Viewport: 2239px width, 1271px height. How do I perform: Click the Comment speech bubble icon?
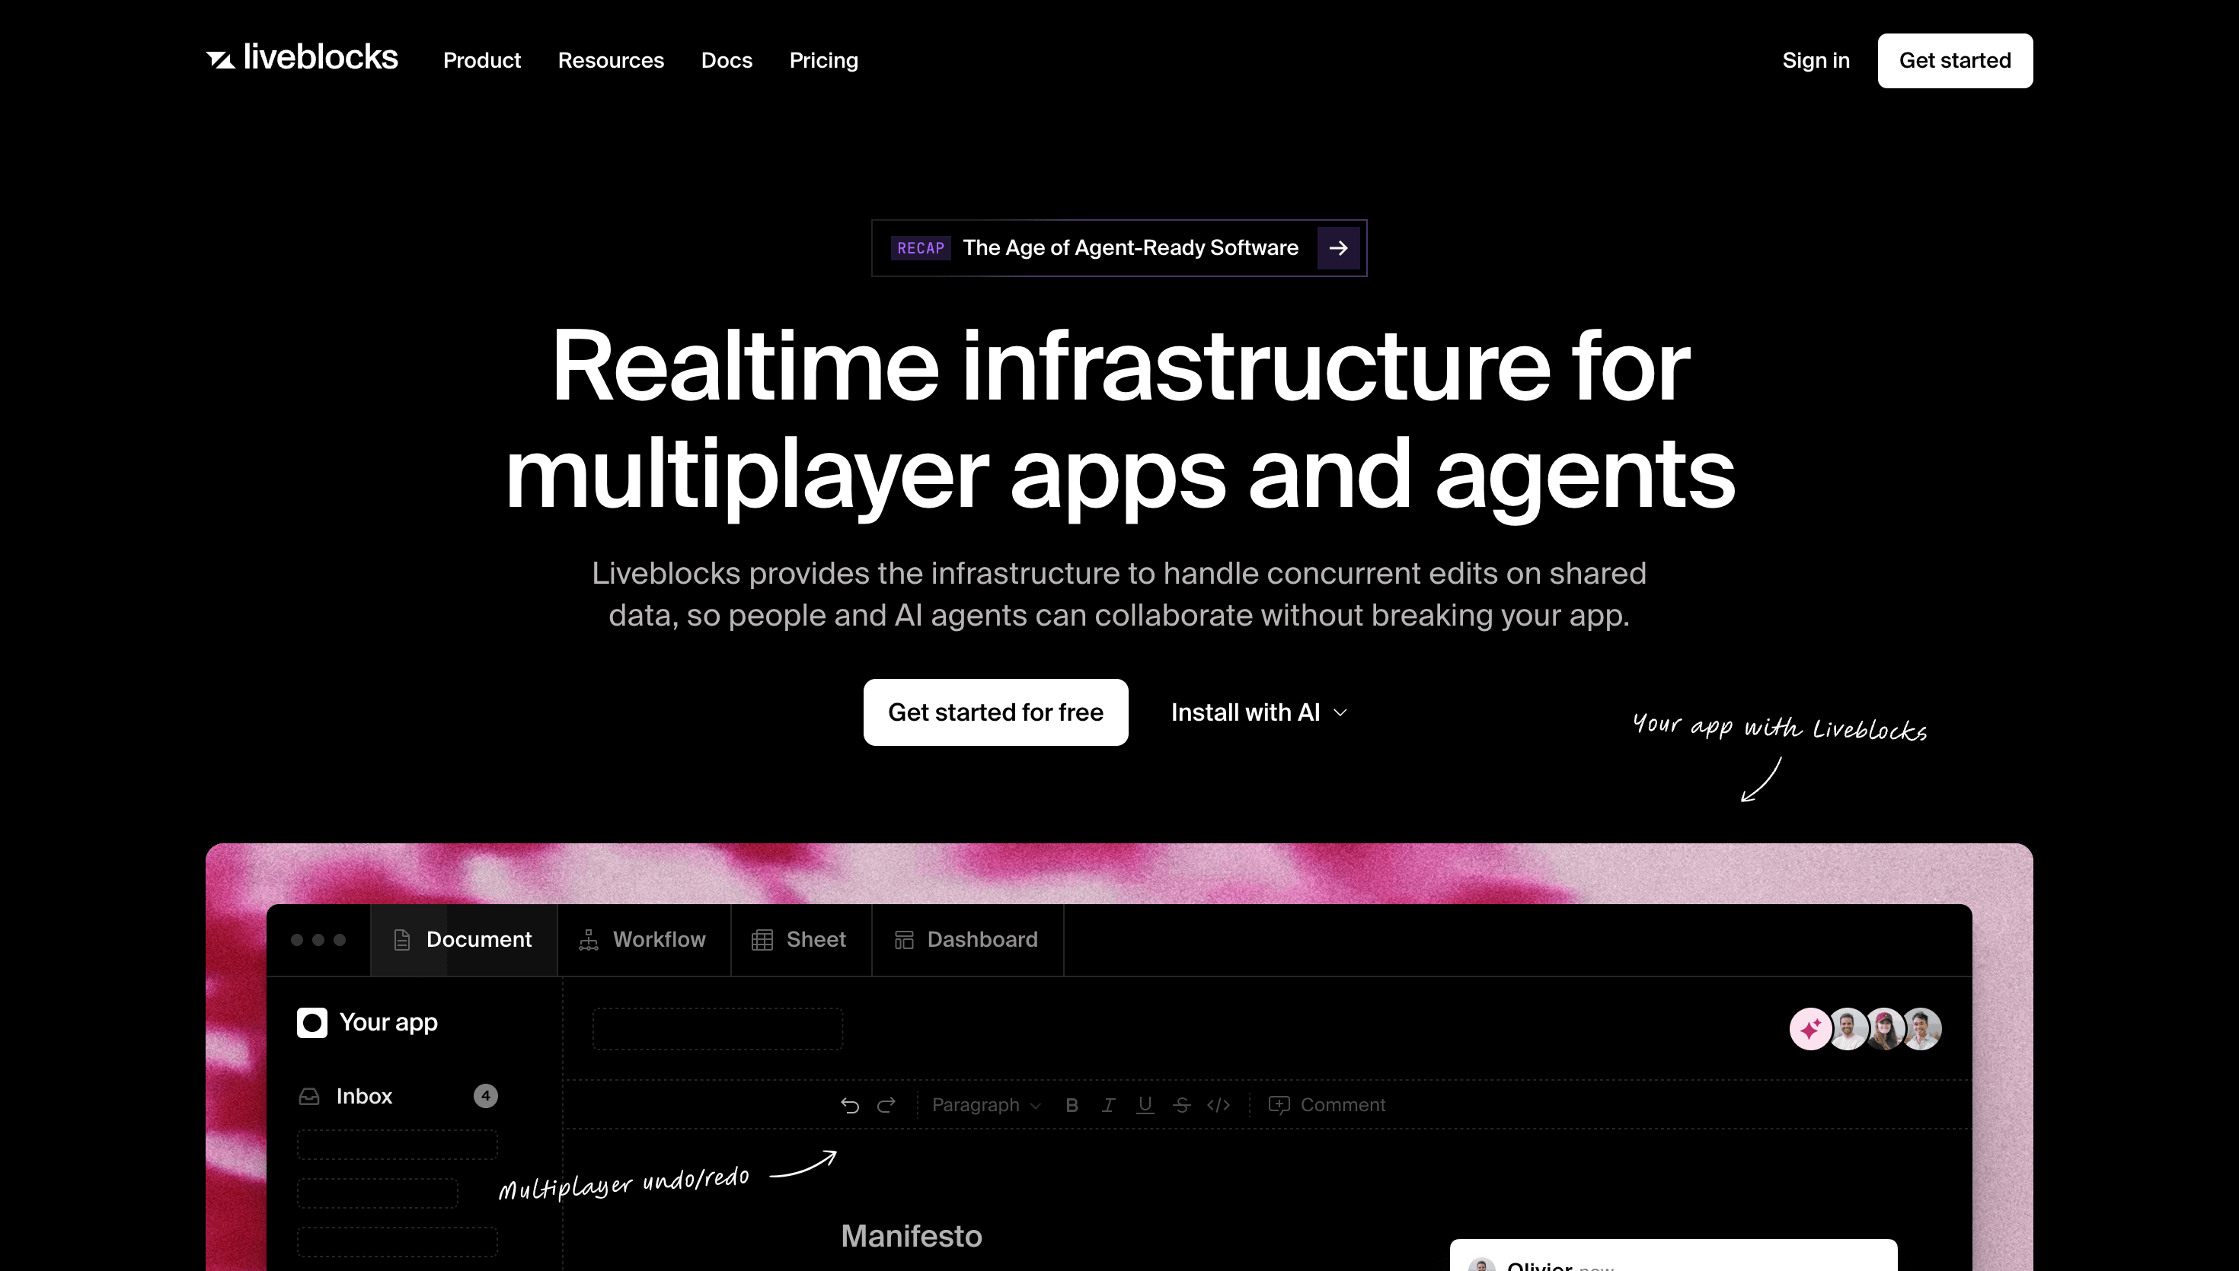(1279, 1105)
